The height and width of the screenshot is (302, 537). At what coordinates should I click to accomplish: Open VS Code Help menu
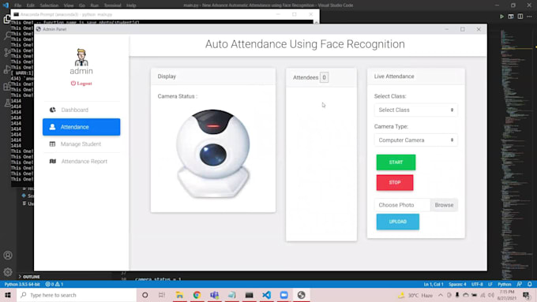131,6
